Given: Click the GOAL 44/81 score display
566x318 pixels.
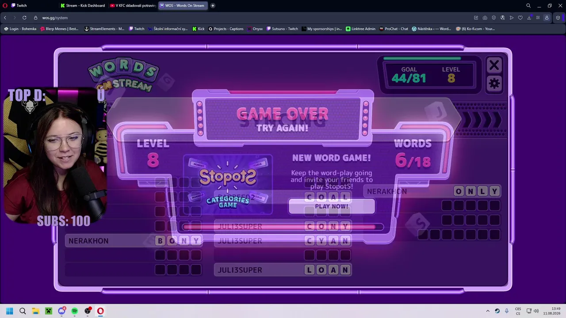Looking at the screenshot, I should click(x=409, y=75).
